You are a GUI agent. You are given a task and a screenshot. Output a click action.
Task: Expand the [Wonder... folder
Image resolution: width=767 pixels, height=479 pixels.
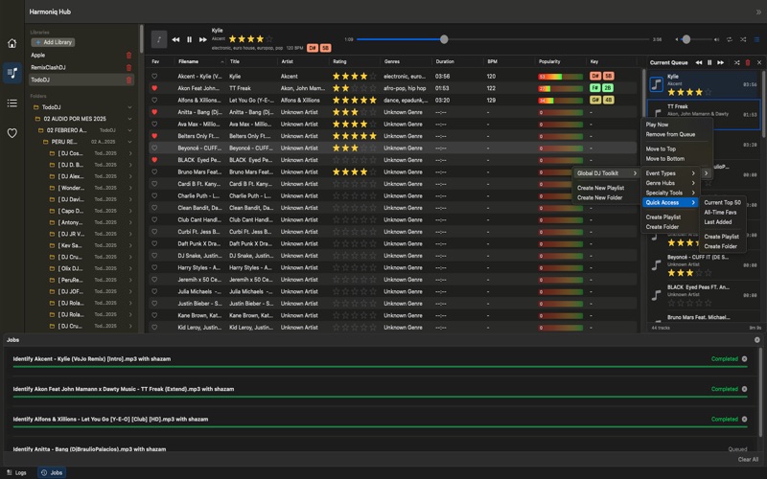pyautogui.click(x=130, y=188)
